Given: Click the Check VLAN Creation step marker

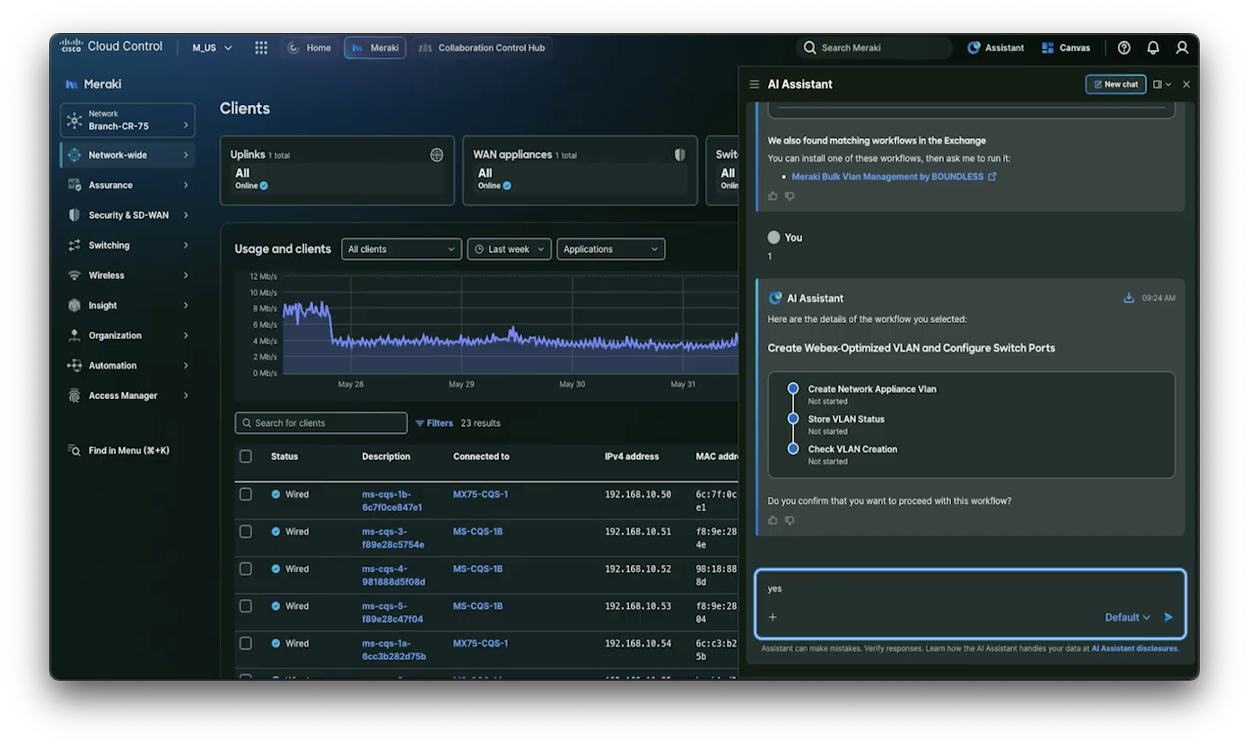Looking at the screenshot, I should (x=793, y=448).
